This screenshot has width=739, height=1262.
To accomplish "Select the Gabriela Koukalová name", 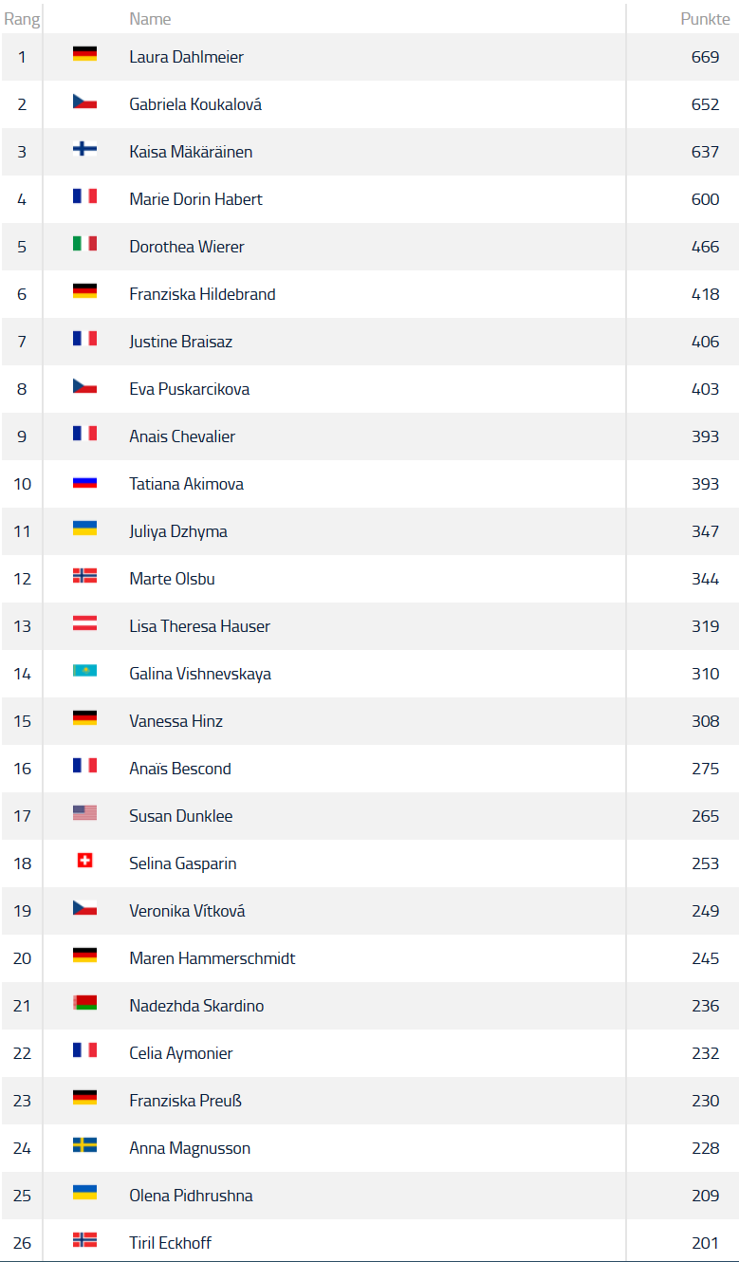I will click(x=195, y=104).
